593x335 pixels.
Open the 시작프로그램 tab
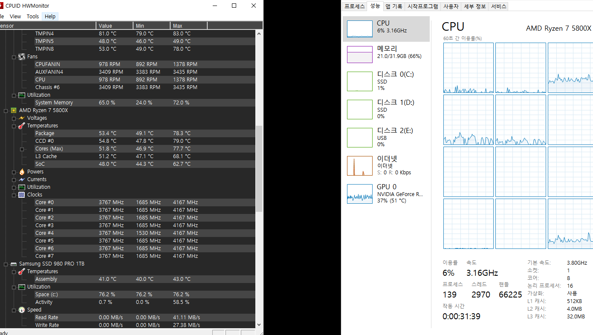(422, 6)
